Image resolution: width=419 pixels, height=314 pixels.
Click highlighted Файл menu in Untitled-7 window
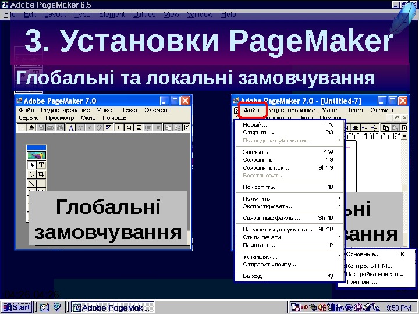tap(251, 110)
